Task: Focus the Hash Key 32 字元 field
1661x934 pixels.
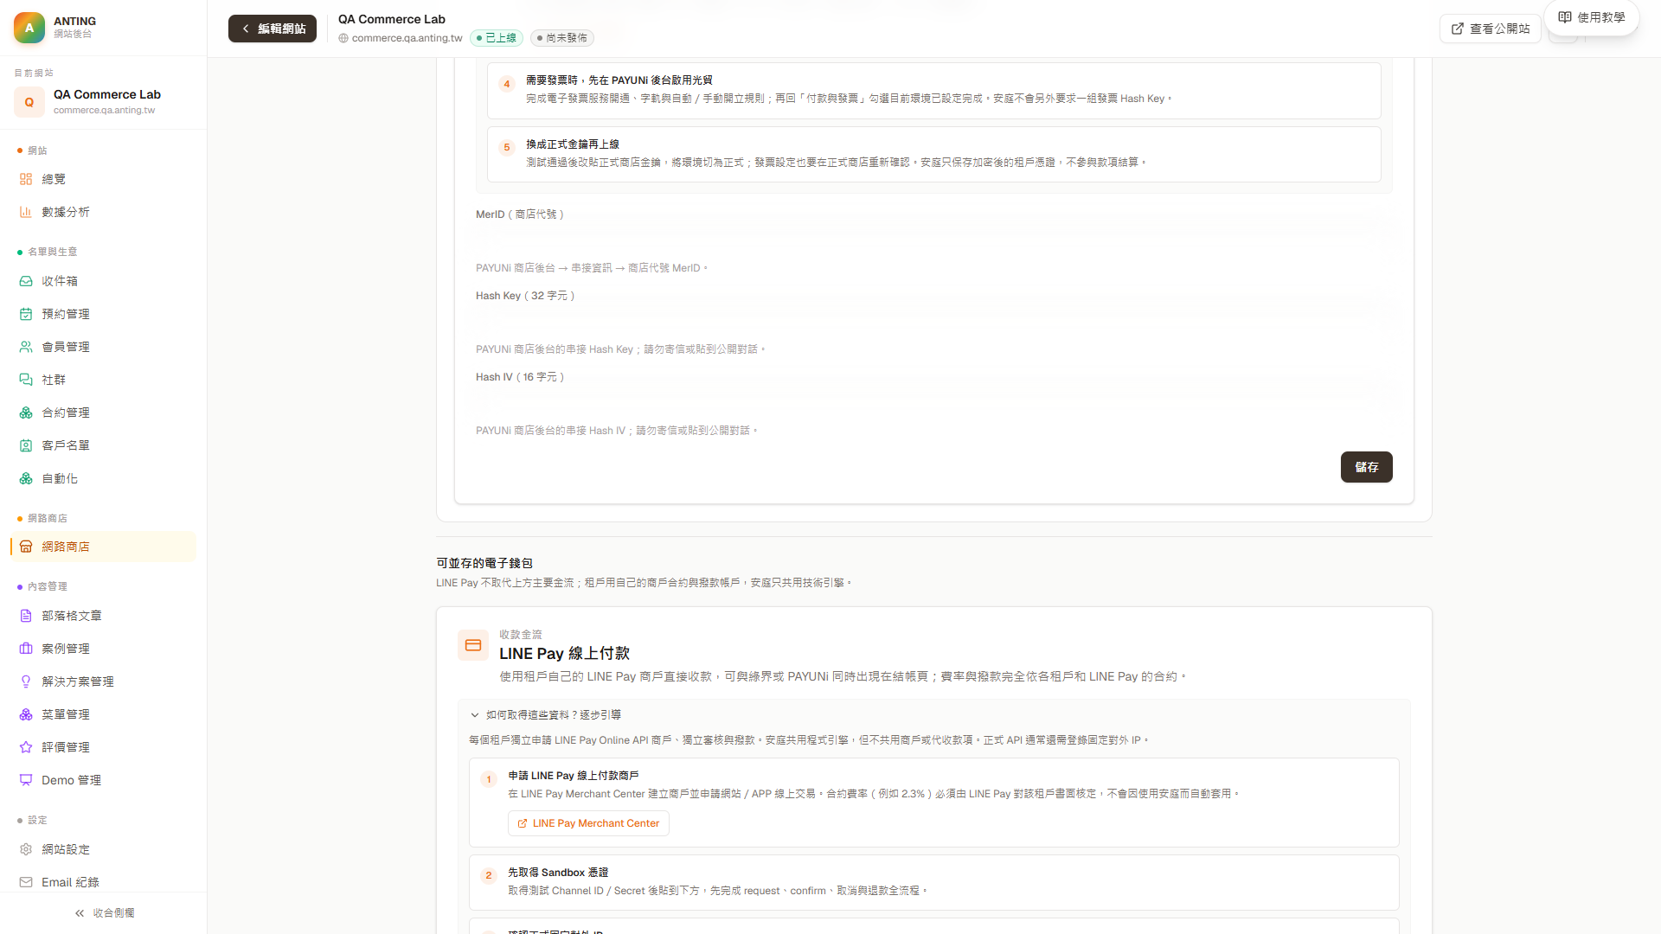Action: pyautogui.click(x=934, y=323)
